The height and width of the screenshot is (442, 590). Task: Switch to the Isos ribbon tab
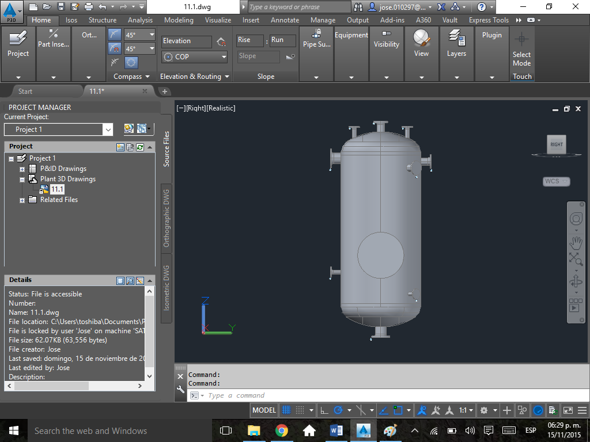71,20
